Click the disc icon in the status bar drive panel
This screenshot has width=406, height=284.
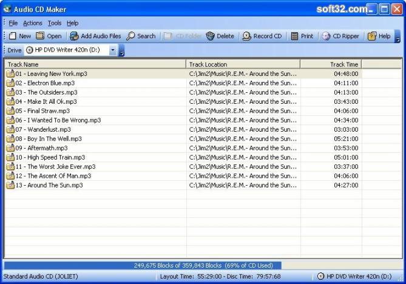point(320,276)
